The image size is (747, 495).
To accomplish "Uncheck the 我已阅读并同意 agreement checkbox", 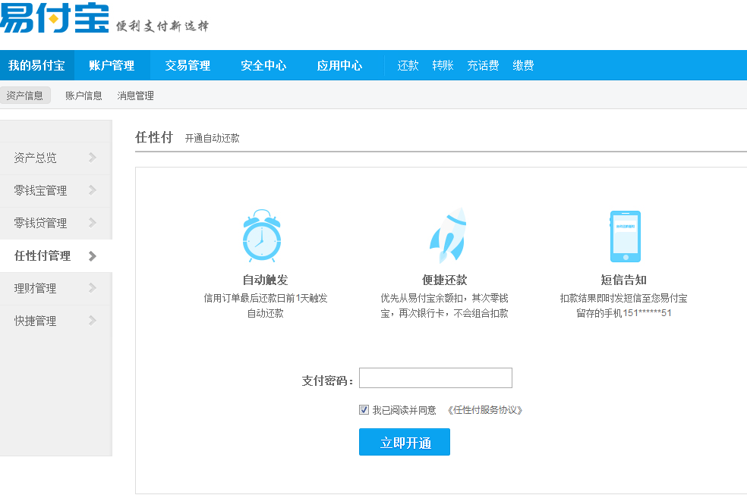I will 364,409.
